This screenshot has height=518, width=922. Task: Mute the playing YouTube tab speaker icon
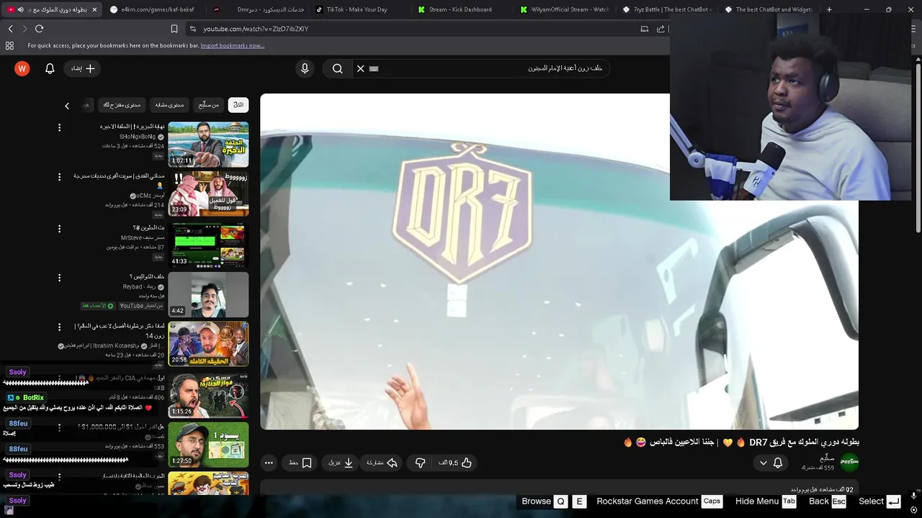click(21, 9)
